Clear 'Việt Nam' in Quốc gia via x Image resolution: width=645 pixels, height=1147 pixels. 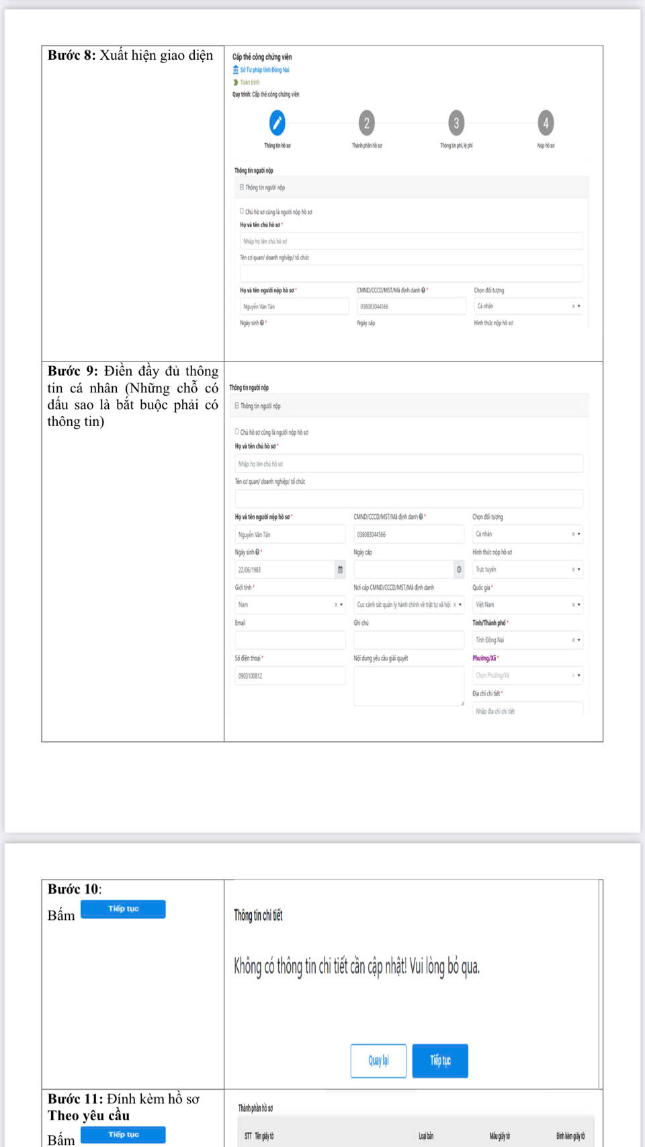point(573,605)
